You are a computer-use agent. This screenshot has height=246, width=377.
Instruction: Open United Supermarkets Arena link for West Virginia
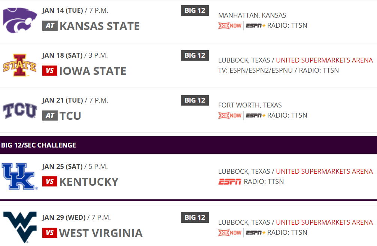pyautogui.click(x=324, y=222)
